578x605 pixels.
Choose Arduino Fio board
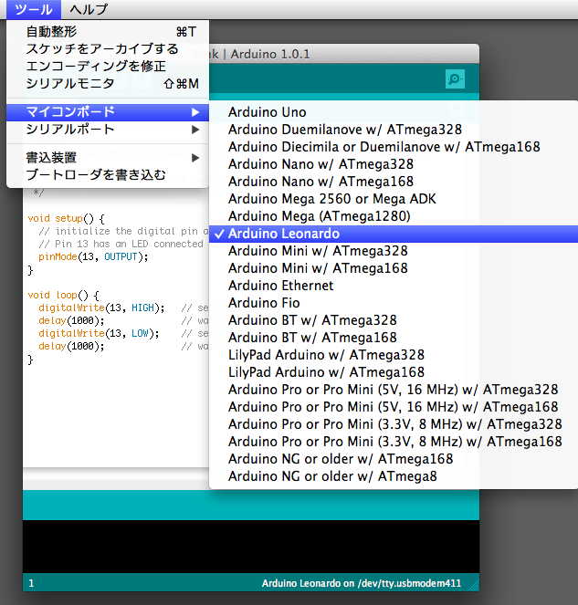(394, 303)
